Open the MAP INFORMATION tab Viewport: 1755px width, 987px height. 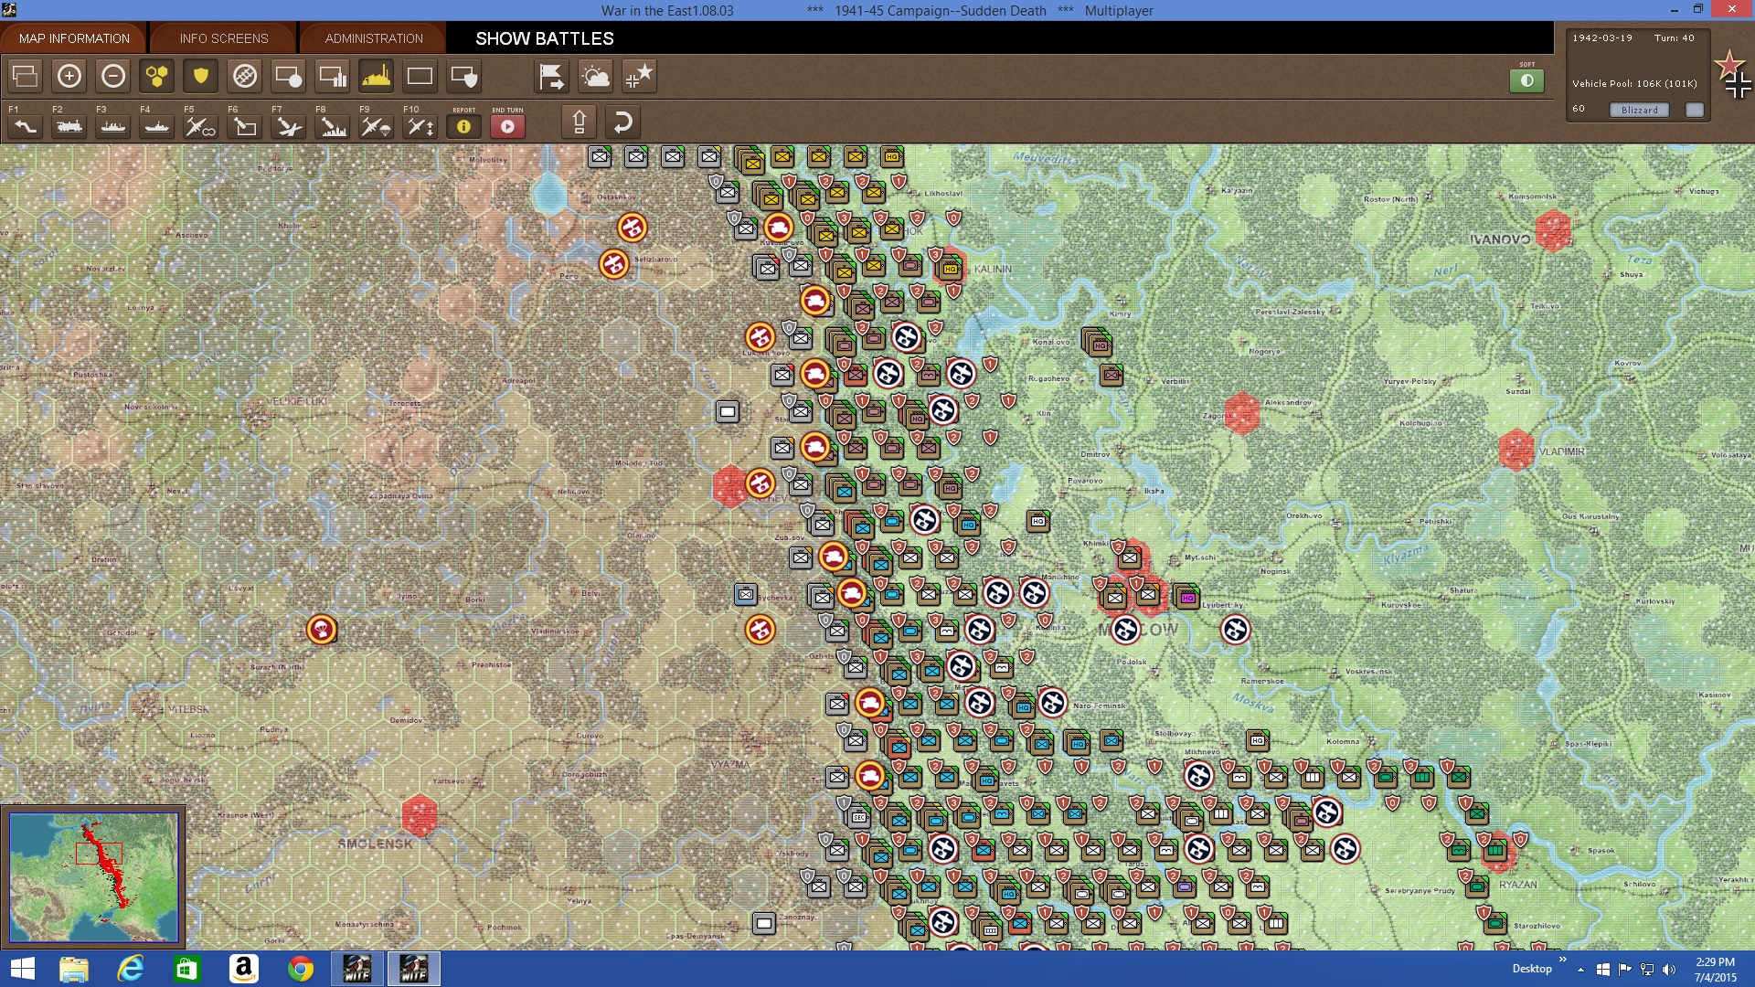[x=74, y=38]
